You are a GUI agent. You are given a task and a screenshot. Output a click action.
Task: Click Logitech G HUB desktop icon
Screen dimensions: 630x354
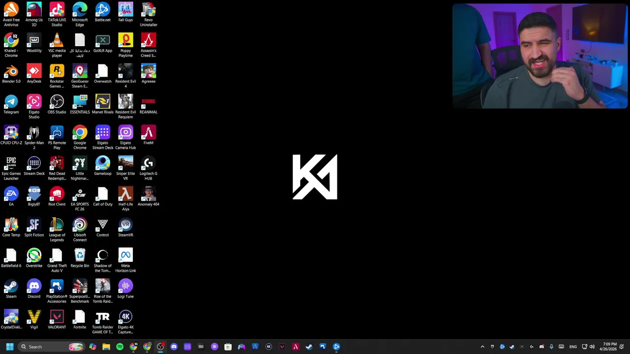tap(148, 168)
